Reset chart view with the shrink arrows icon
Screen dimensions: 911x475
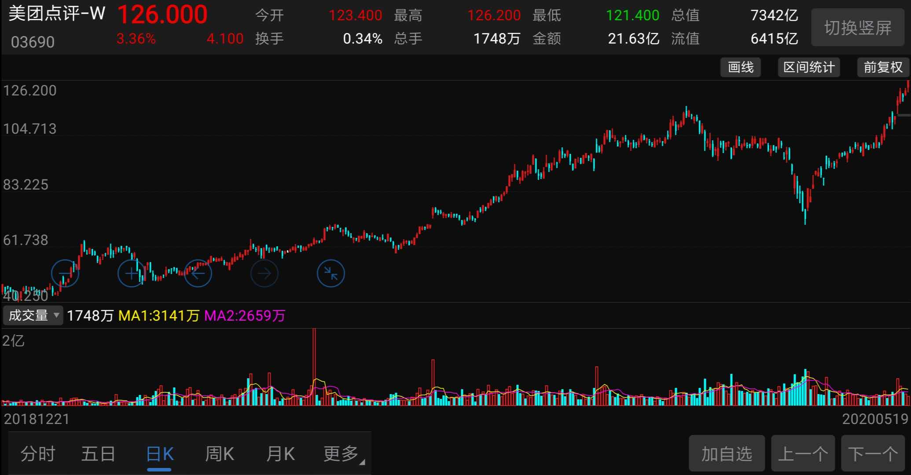(x=331, y=273)
